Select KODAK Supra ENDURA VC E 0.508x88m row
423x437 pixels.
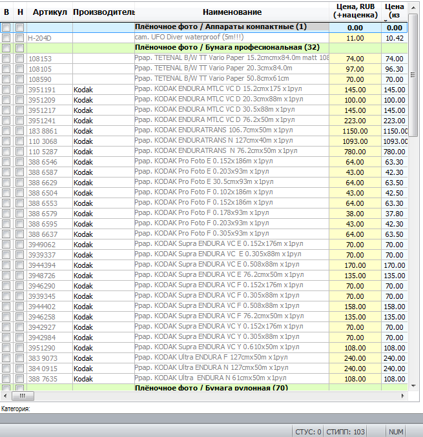203,265
